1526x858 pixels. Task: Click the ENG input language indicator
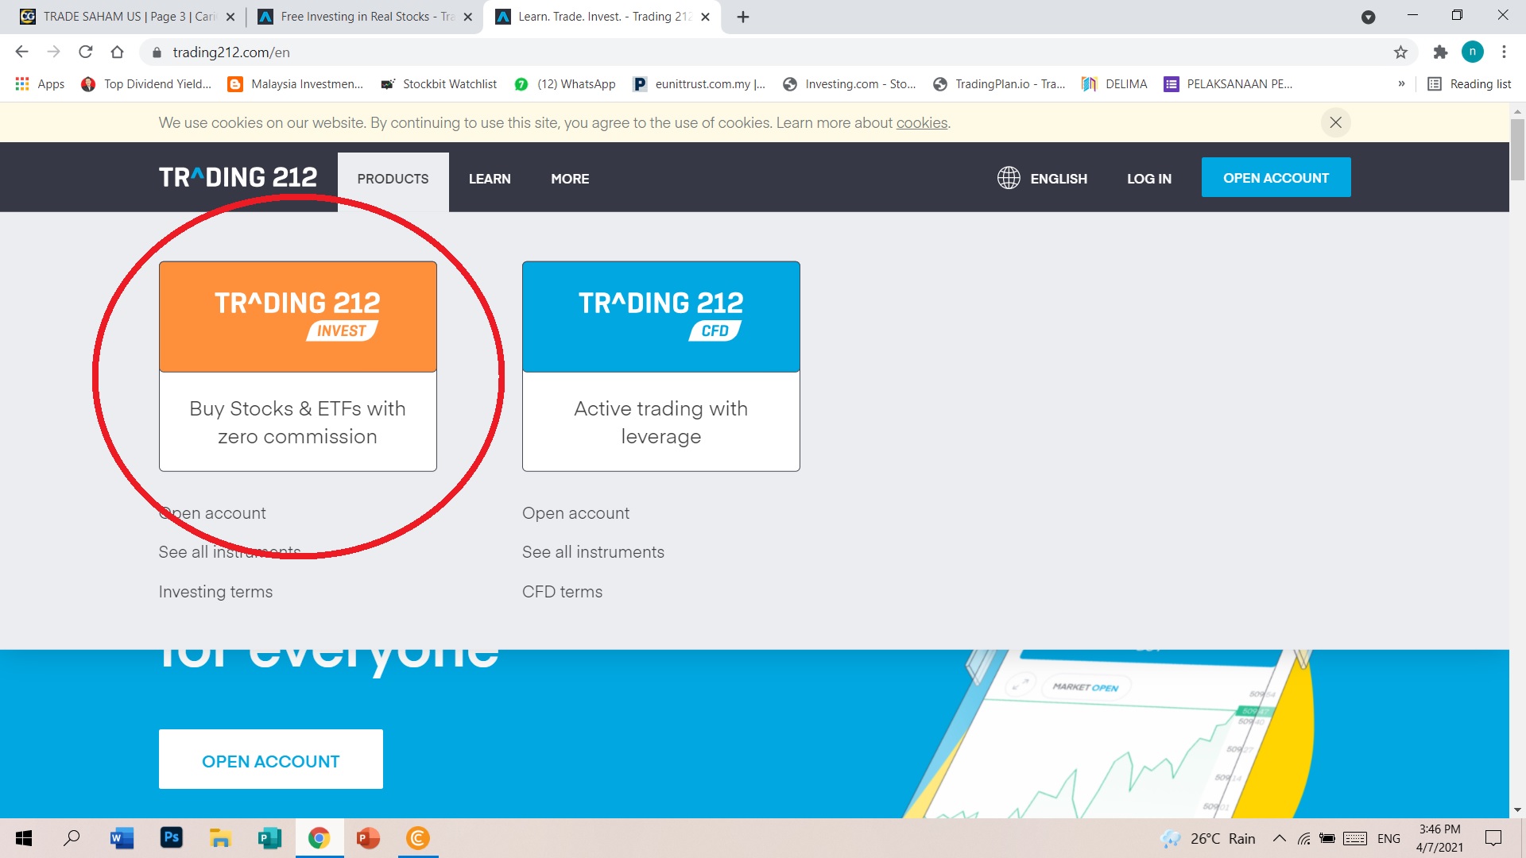pos(1389,838)
